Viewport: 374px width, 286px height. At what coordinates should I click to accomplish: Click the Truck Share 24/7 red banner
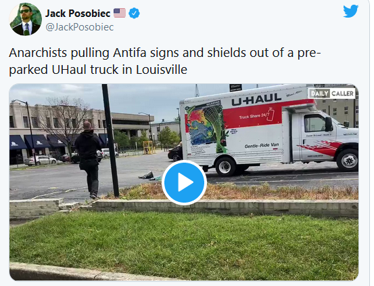[253, 116]
